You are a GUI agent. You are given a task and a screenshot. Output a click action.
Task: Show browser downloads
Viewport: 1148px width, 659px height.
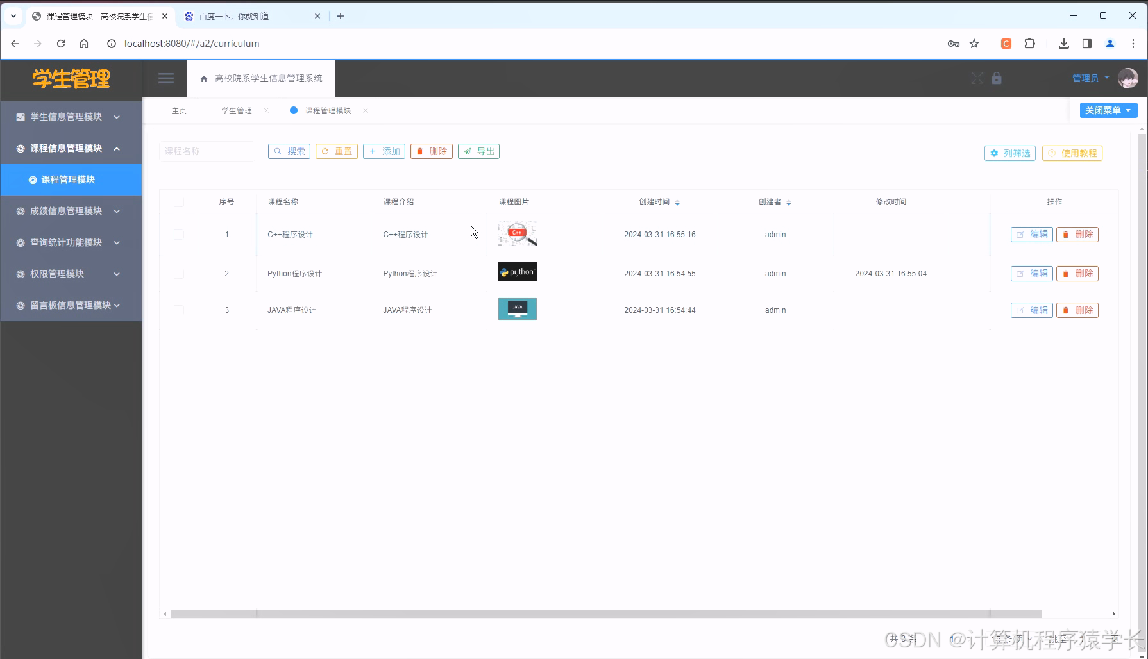click(x=1064, y=44)
